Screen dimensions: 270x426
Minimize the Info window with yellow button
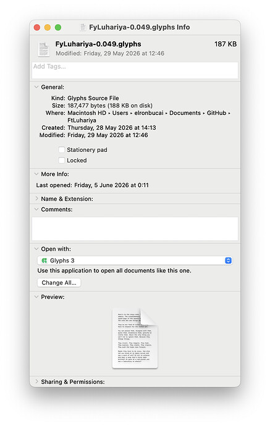tap(48, 27)
